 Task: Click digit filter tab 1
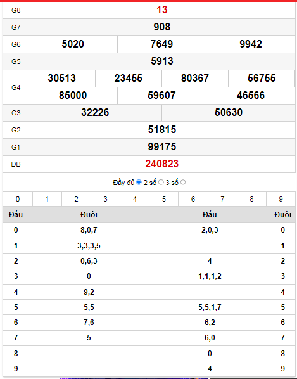pyautogui.click(x=47, y=199)
